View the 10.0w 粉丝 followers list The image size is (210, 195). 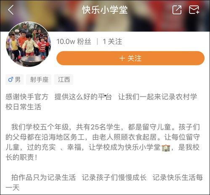(x=74, y=42)
